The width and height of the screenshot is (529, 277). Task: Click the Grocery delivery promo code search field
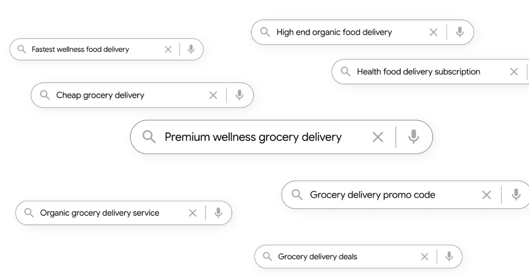tap(373, 195)
